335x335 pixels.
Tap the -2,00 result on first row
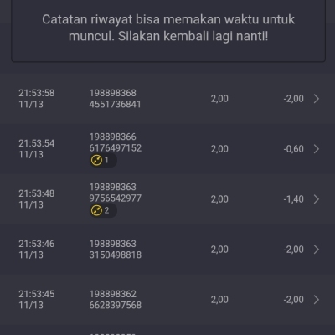pos(293,99)
